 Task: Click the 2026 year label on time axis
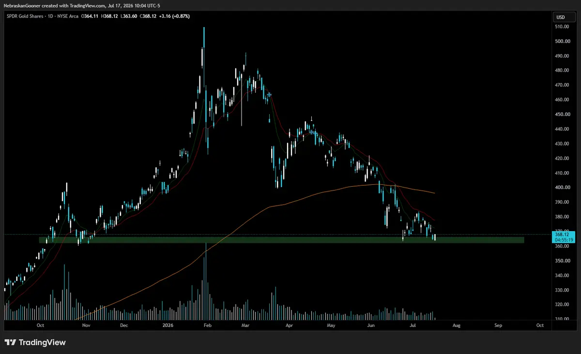[x=168, y=325]
